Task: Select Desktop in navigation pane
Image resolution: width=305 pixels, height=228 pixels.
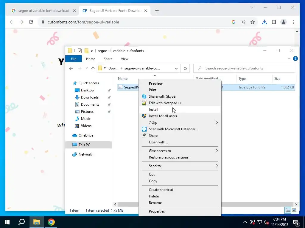Action: (87, 90)
